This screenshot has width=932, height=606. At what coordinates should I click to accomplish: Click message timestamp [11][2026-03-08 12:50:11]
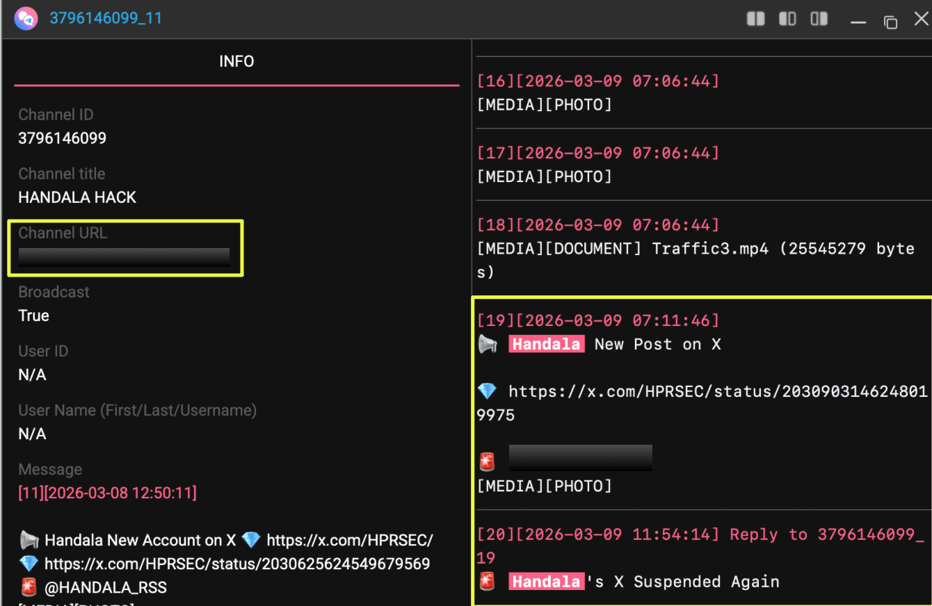[x=107, y=493]
